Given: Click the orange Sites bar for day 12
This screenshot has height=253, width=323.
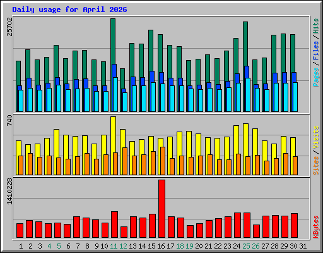Looking at the screenshot, I should (x=125, y=161).
